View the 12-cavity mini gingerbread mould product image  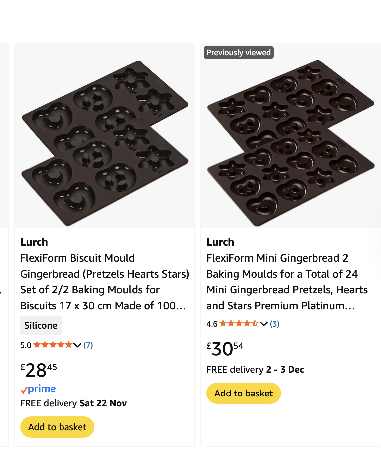tap(291, 143)
